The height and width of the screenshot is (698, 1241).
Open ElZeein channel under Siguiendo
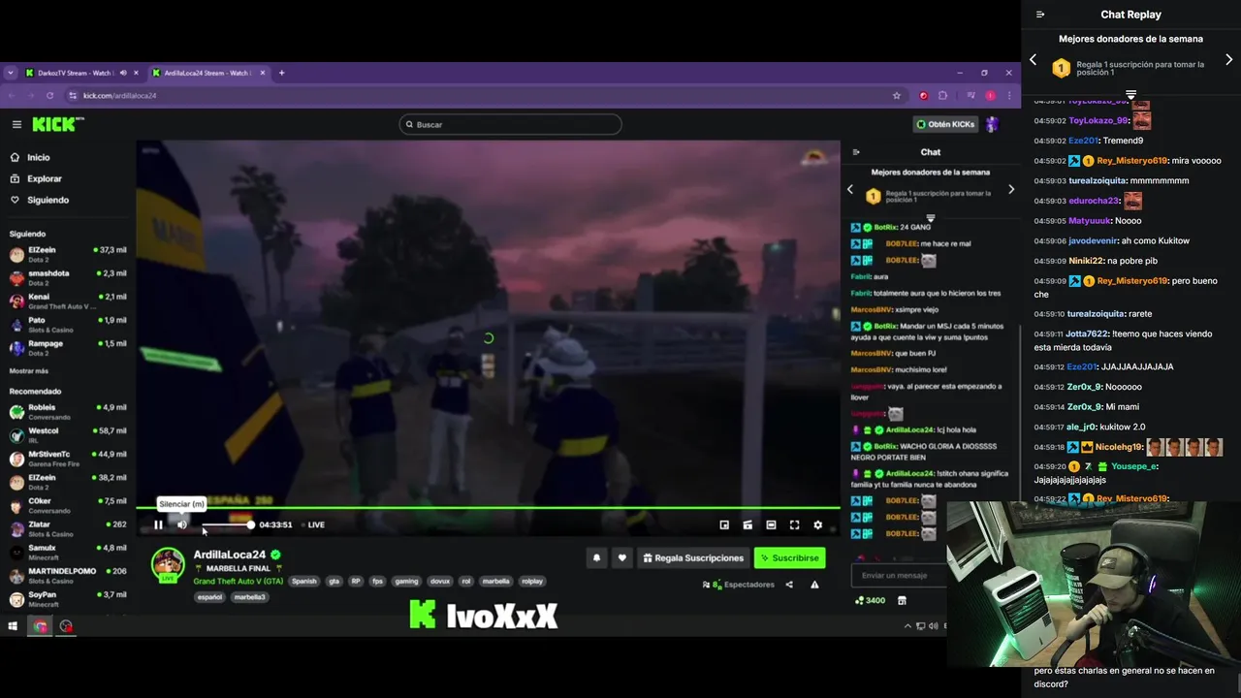click(68, 253)
